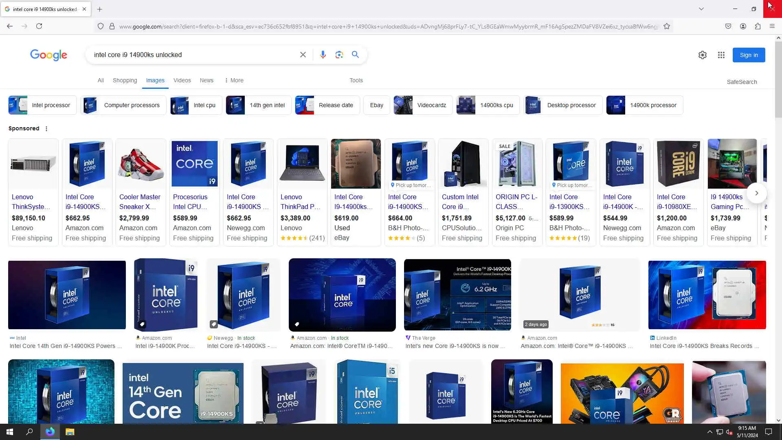Screen dimensions: 782x440
Task: Bookmark this page with star icon
Action: tap(667, 26)
